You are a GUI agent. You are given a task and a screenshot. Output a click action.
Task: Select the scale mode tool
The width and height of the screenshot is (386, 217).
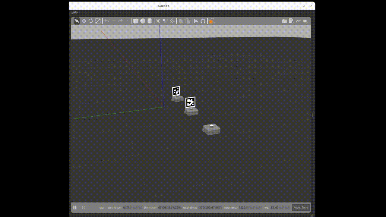pyautogui.click(x=98, y=21)
